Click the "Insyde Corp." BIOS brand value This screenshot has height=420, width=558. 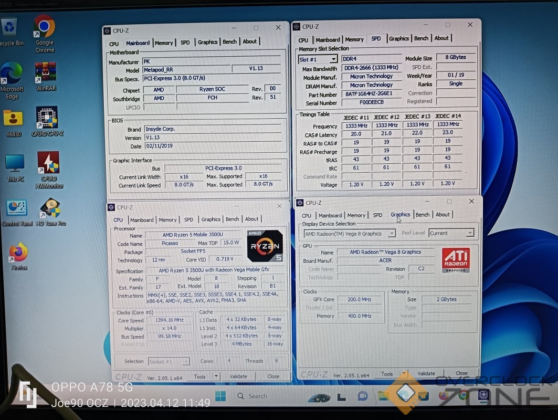click(213, 129)
